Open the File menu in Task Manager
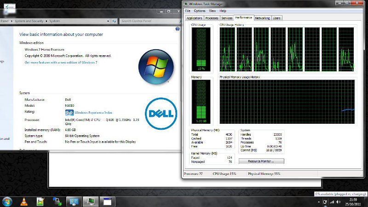The image size is (368, 207). (188, 11)
